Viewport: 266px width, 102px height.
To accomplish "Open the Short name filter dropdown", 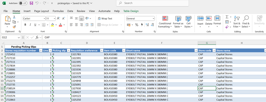I will tap(196, 50).
